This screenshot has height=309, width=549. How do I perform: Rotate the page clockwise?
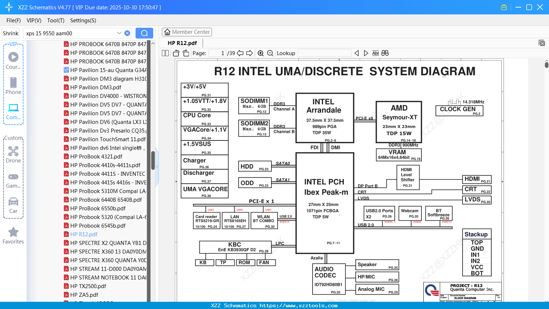pos(186,53)
